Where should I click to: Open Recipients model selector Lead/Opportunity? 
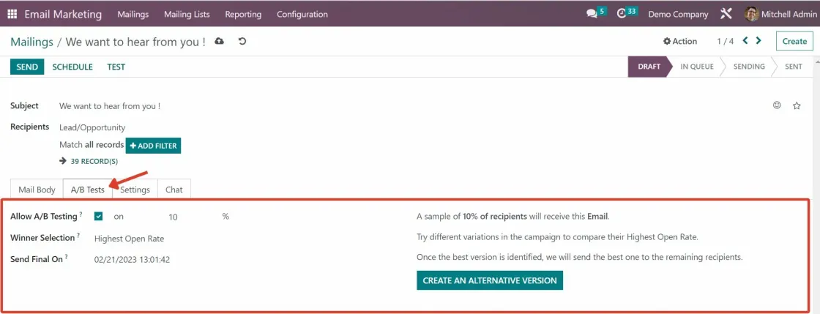pos(92,127)
